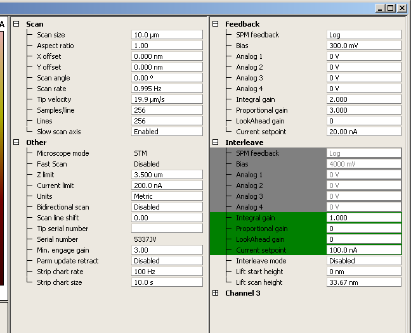Viewport: 411px width, 333px height.
Task: Open the Parm update retract setting
Action: pyautogui.click(x=167, y=261)
